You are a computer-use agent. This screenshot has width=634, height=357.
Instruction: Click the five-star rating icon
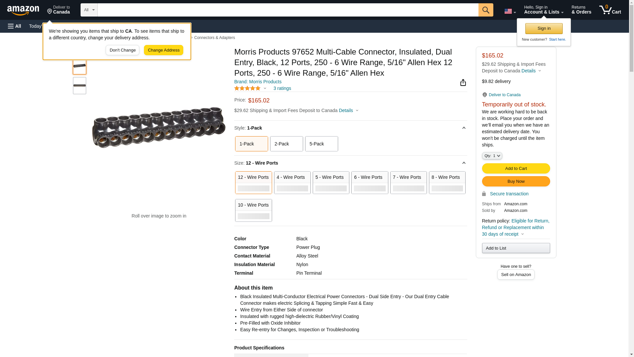click(247, 88)
